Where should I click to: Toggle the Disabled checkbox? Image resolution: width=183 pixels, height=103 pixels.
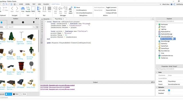[169, 93]
